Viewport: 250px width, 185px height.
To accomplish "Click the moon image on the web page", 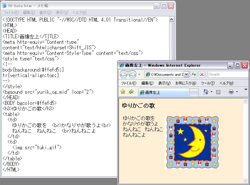I will pos(192,142).
